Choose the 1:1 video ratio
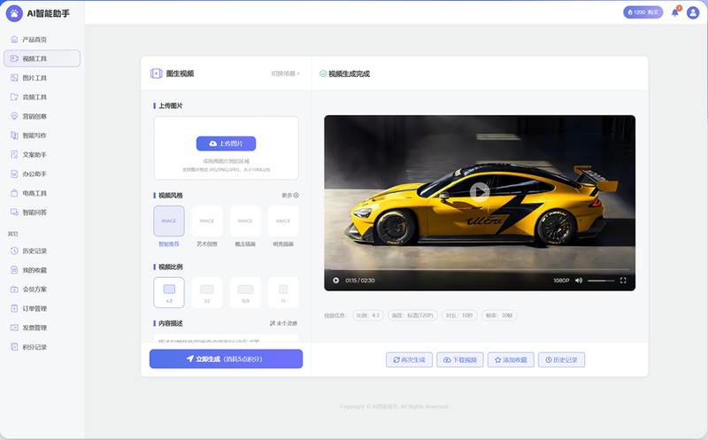 tap(283, 292)
